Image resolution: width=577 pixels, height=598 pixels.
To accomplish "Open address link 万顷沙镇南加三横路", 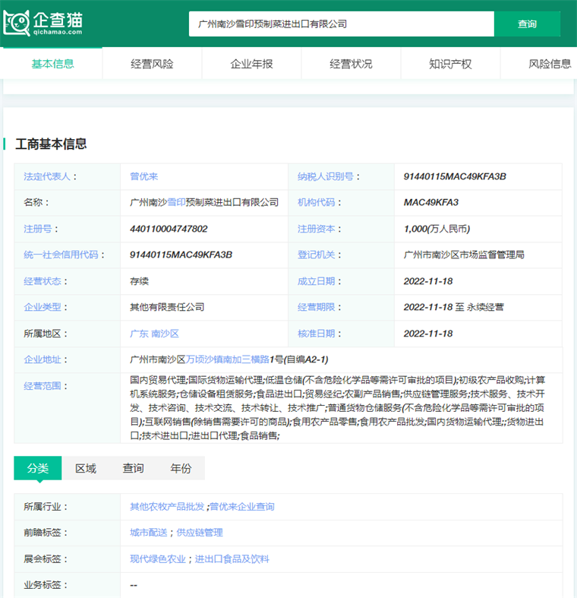I will point(228,359).
